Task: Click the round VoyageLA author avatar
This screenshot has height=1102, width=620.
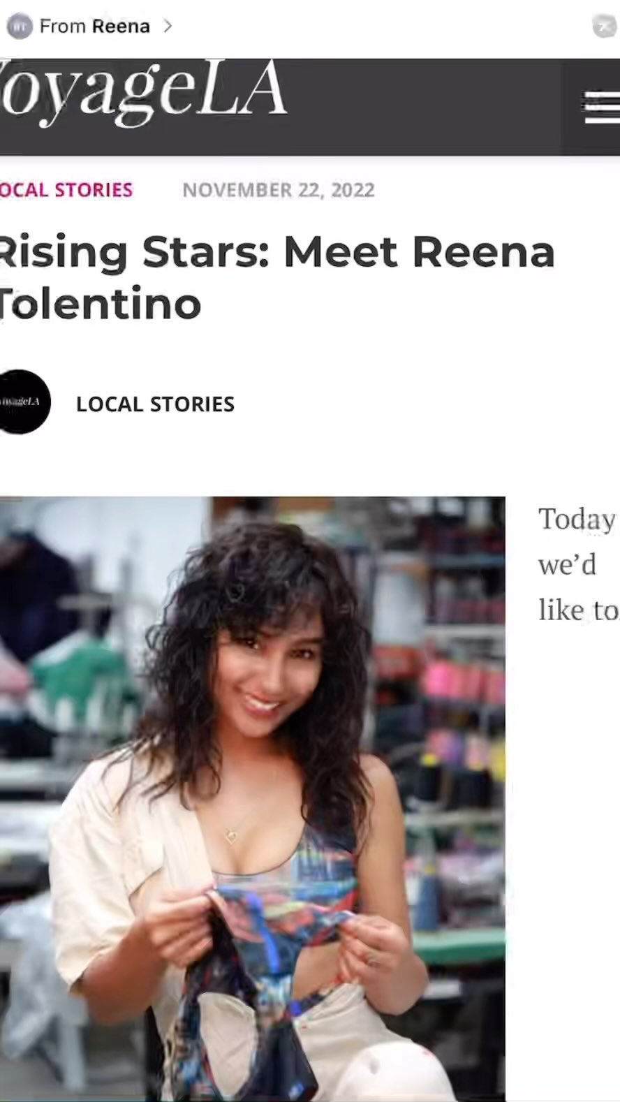Action: [x=22, y=402]
